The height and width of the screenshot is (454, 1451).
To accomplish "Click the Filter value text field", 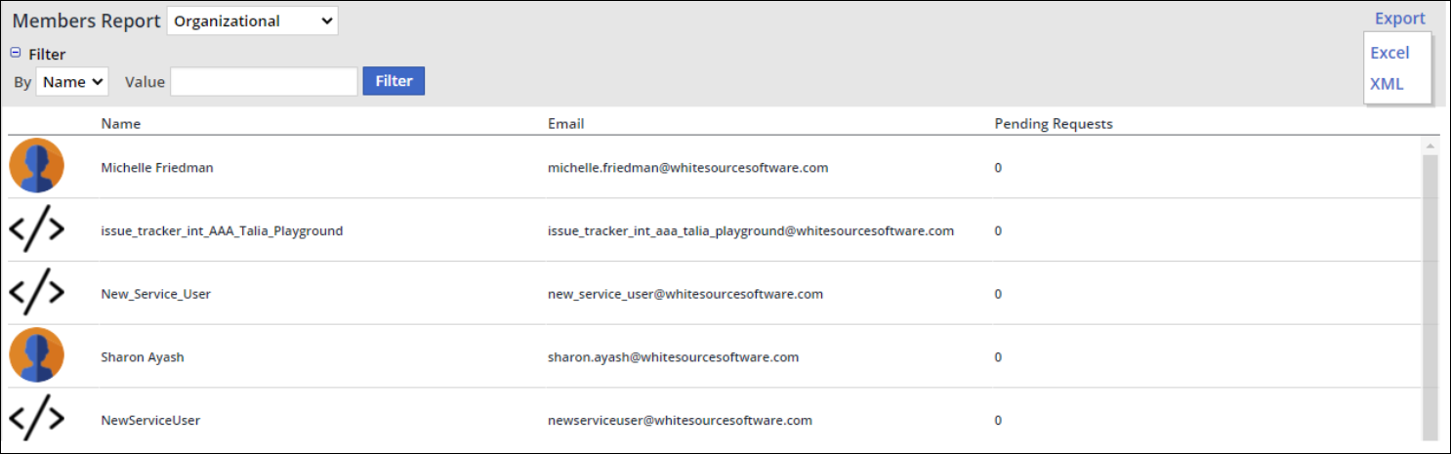I will tap(264, 82).
